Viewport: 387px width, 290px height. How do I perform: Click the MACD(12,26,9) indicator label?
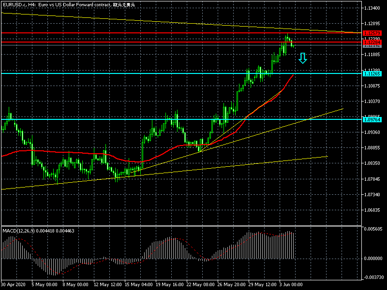coord(38,231)
